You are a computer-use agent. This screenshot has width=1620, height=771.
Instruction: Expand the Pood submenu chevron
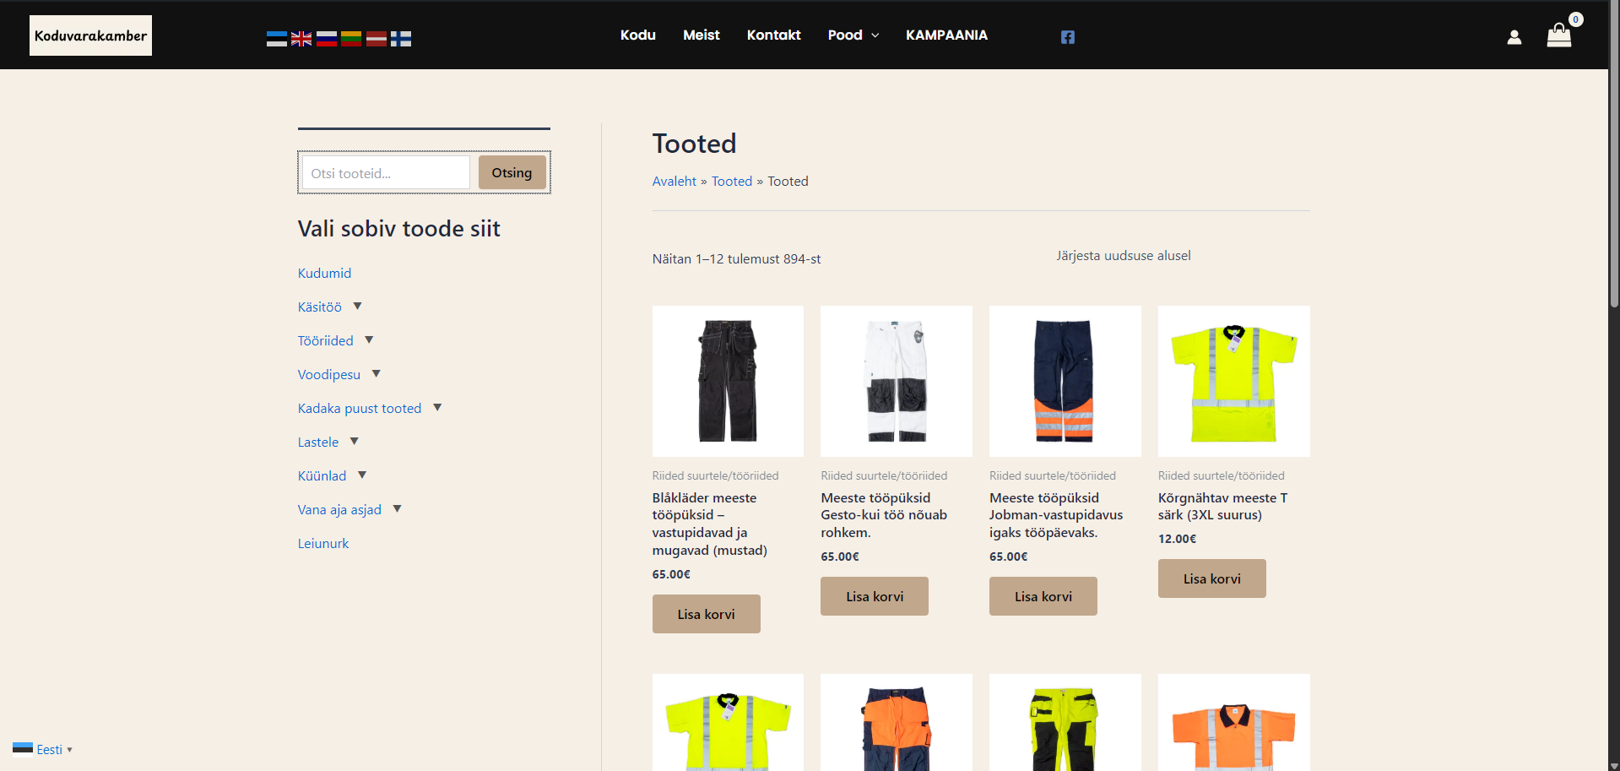pos(875,35)
